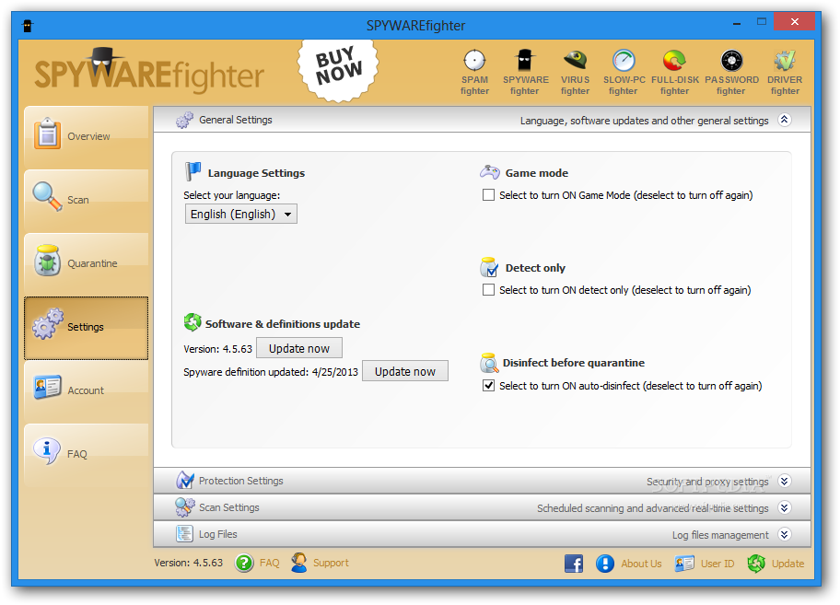The height and width of the screenshot is (605, 840).
Task: Expand Protection Settings panel chevron
Action: coord(785,481)
